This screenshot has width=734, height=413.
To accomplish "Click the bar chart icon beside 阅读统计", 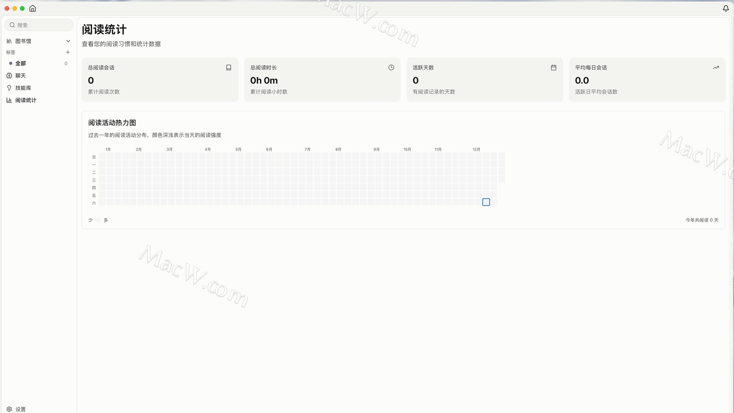I will (x=9, y=100).
